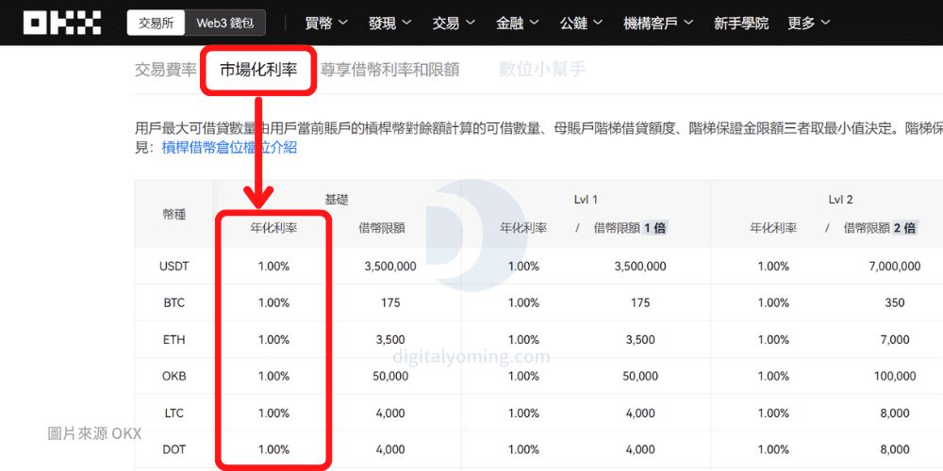Open the 尊享借幣利率和限額 tab

(389, 70)
